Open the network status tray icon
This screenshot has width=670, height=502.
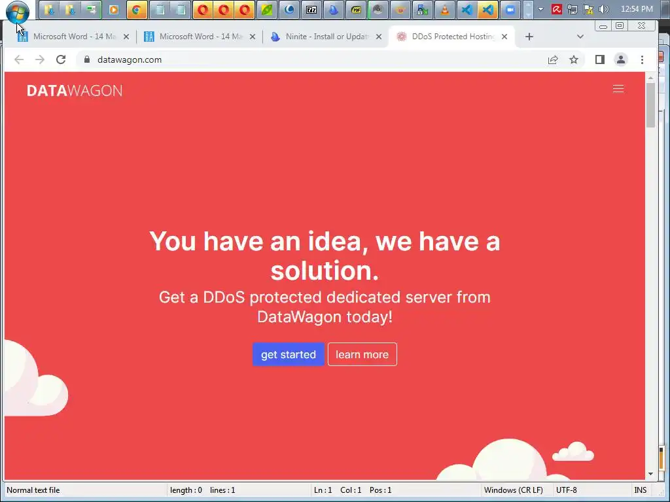pos(573,9)
